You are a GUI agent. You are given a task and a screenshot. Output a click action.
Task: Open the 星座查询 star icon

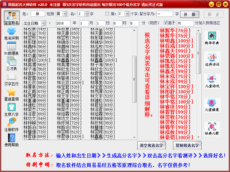[11, 94]
